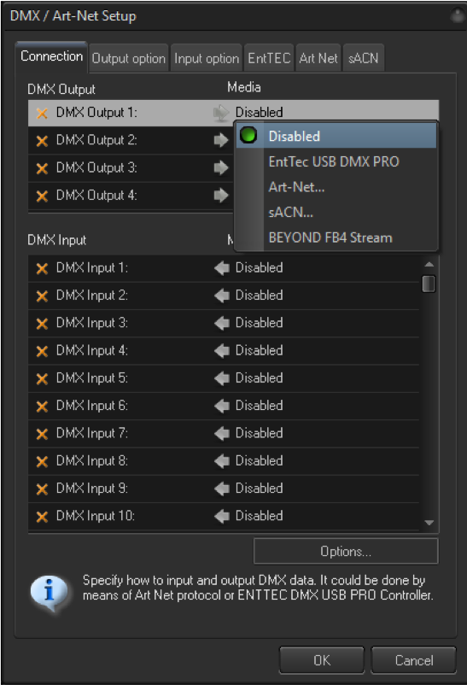The height and width of the screenshot is (685, 467).
Task: Click the input arrow icon for DMX Input 1
Action: (x=222, y=268)
